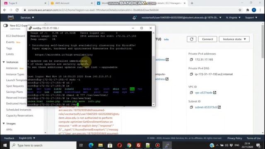Click the Connect button
Image resolution: width=265 pixels, height=149 pixels.
tap(207, 39)
